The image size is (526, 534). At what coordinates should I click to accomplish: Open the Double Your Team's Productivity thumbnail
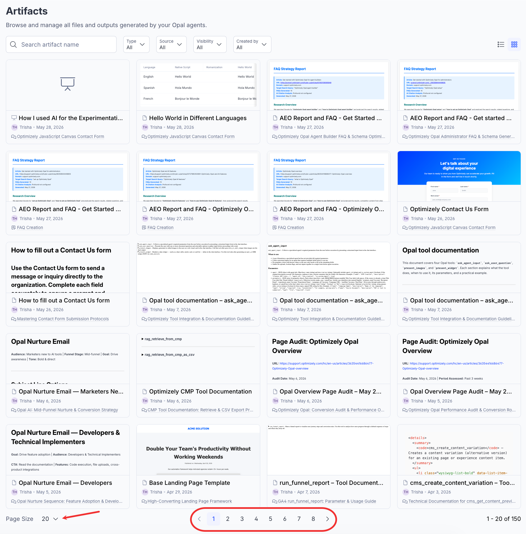198,450
